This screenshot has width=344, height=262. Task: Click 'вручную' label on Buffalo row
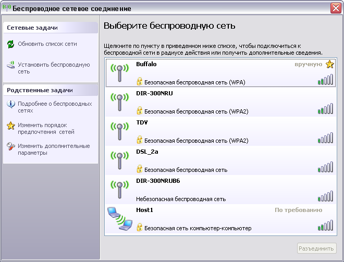(x=309, y=64)
